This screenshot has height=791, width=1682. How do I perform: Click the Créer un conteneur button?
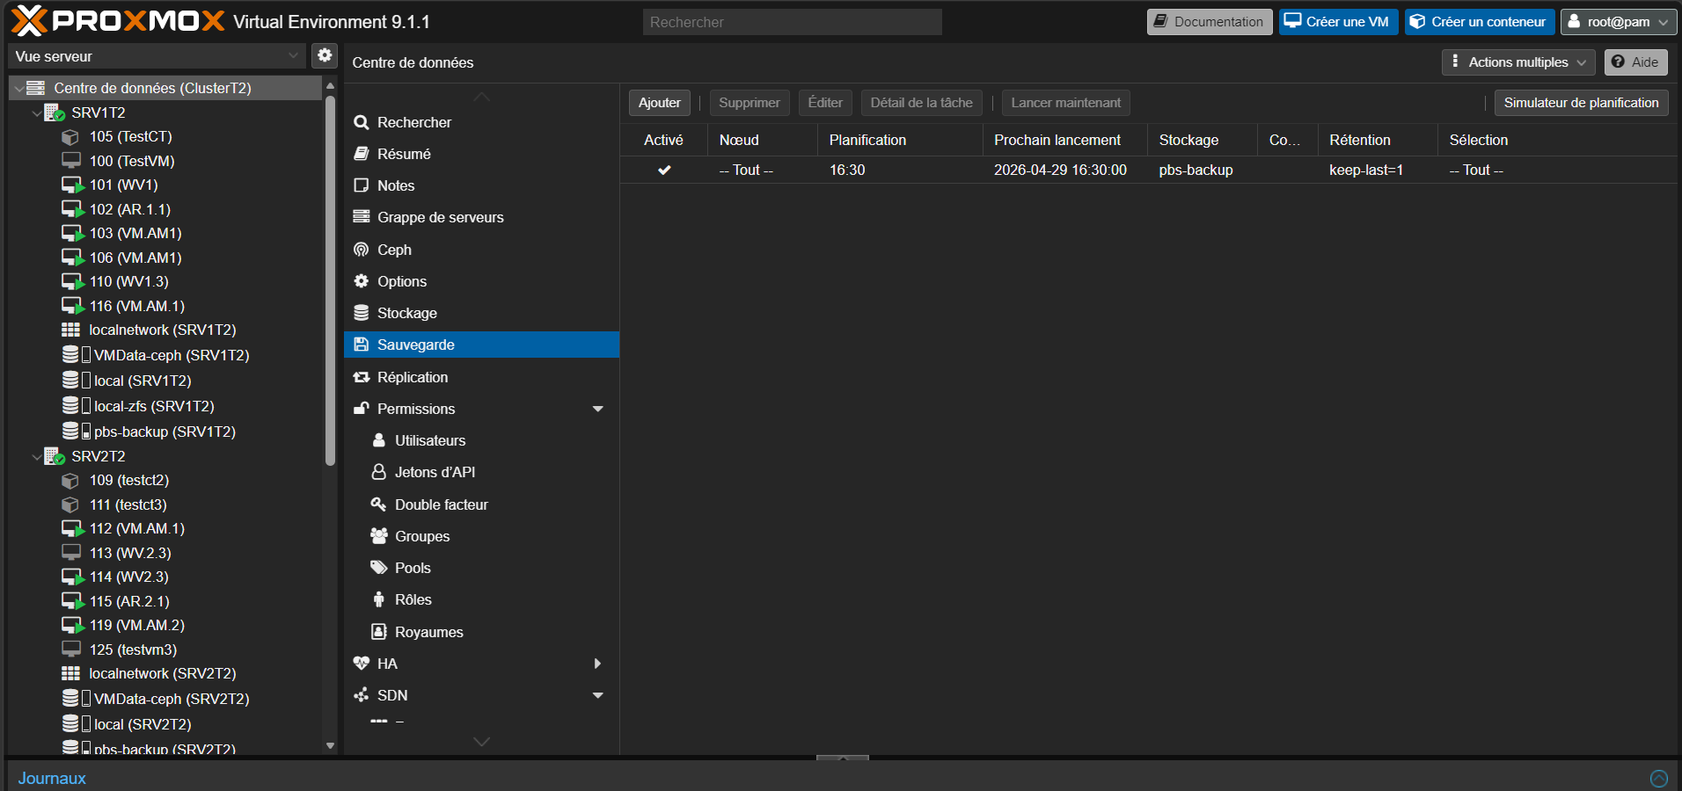[x=1480, y=22]
